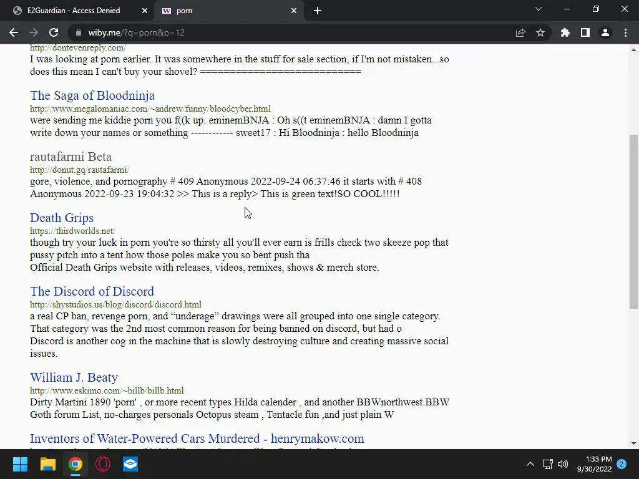Click the page's vertical scrollbar thumb

pyautogui.click(x=633, y=221)
